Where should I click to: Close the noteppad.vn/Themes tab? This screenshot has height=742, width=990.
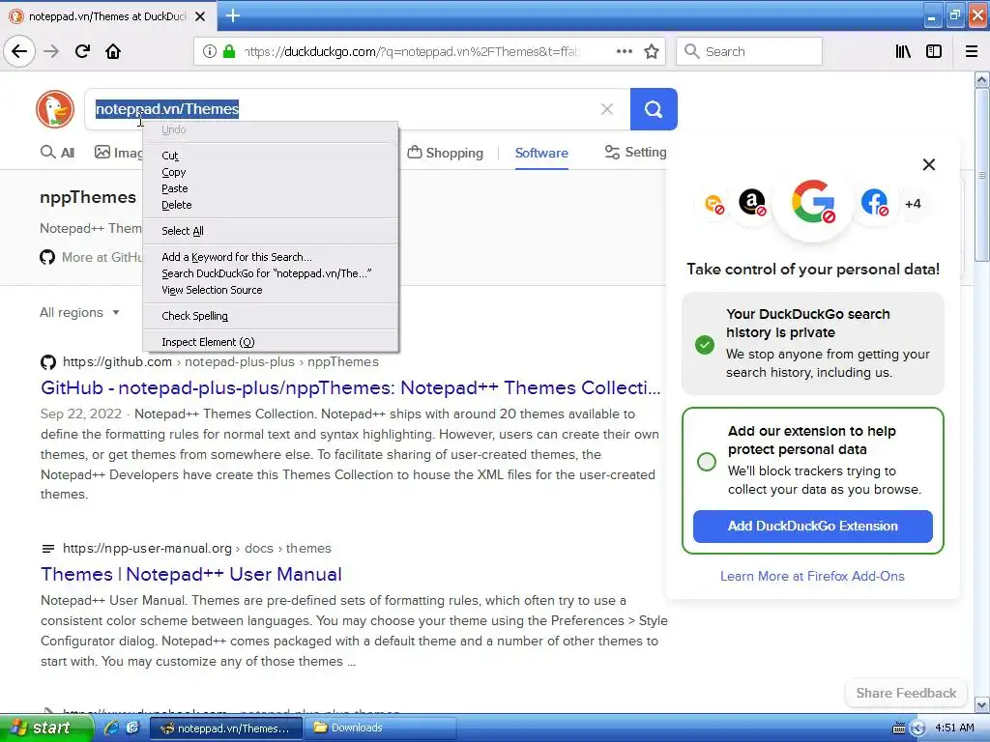click(x=200, y=16)
